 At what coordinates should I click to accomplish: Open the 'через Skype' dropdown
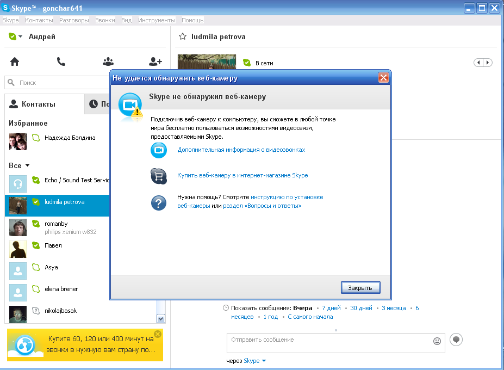point(264,361)
